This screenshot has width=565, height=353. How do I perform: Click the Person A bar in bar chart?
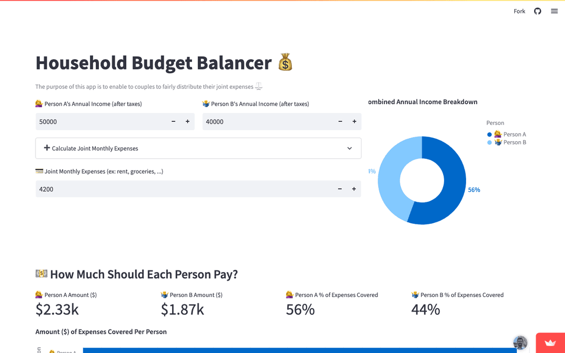(299, 350)
